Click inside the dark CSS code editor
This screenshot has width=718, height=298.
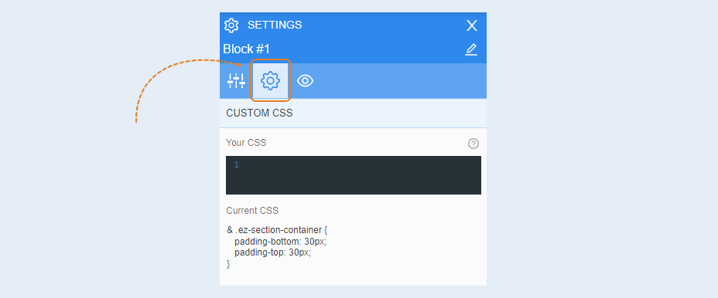354,175
